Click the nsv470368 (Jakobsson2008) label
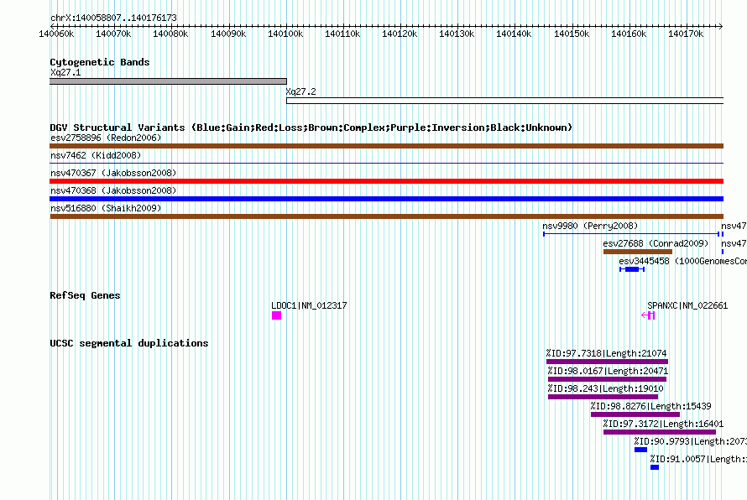 113,190
